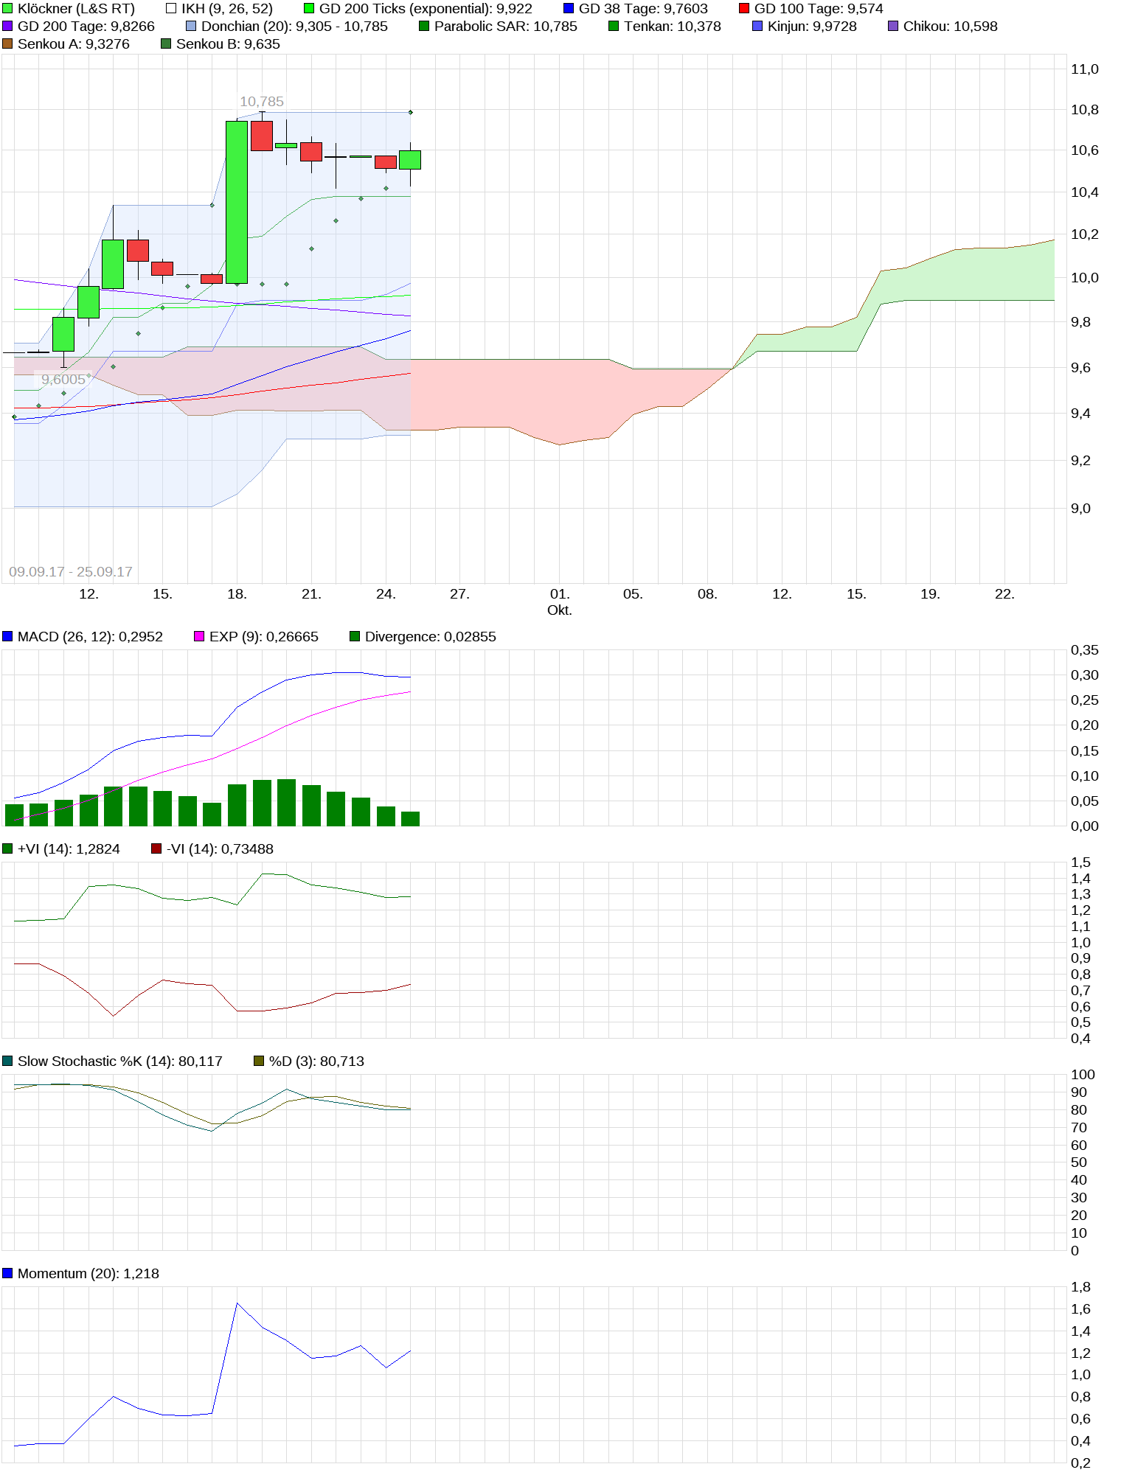Click the white IKH (9, 26, 52) legend swatch

coord(171,9)
